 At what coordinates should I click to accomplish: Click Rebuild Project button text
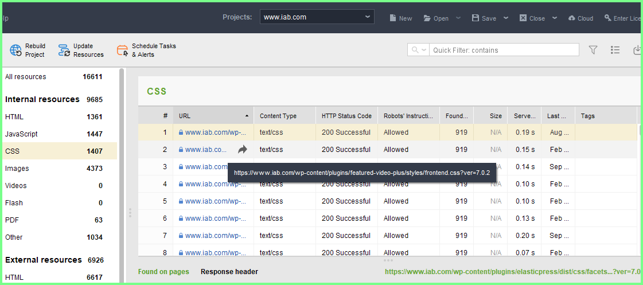(35, 50)
